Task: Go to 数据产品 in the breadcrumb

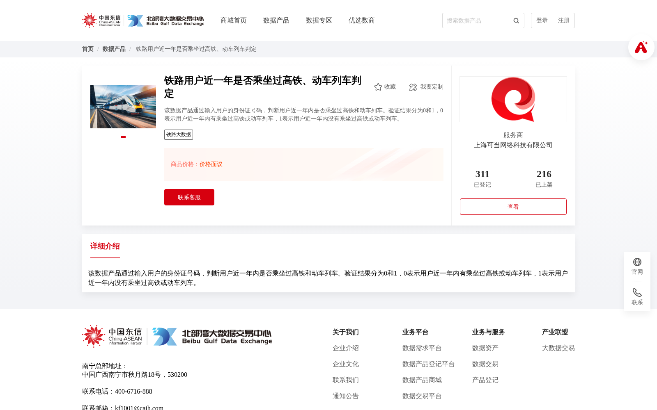Action: [x=114, y=49]
